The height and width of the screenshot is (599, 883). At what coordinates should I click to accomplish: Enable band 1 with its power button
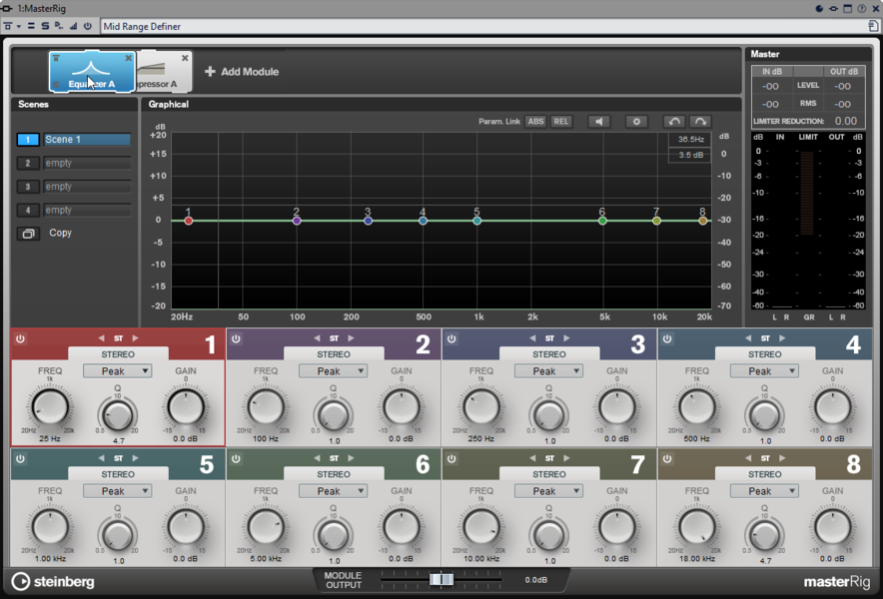[20, 338]
